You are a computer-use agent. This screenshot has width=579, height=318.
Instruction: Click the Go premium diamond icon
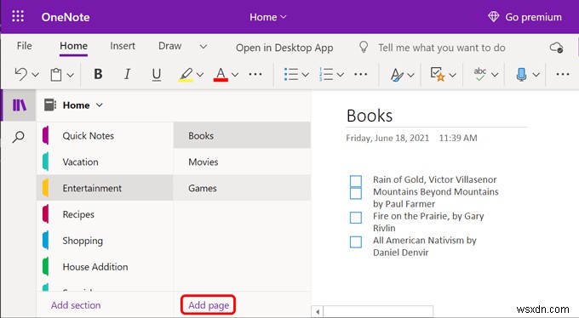(493, 17)
